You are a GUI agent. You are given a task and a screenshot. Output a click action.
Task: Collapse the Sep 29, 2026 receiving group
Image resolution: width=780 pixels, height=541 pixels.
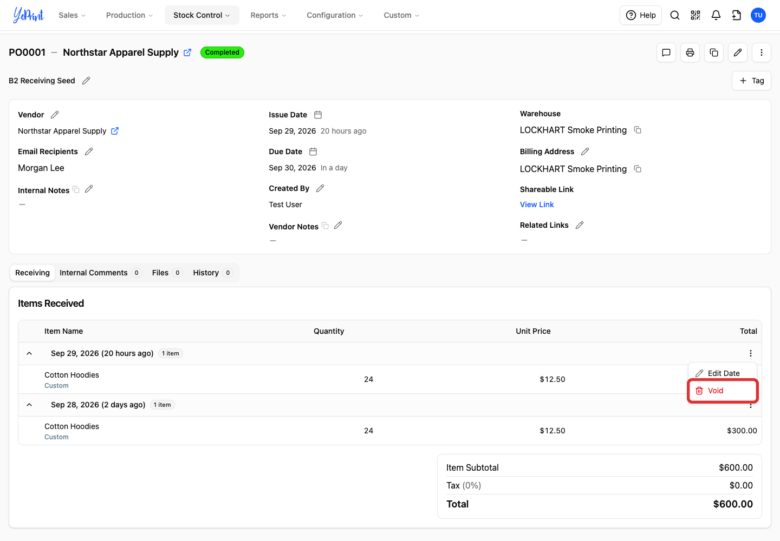pyautogui.click(x=29, y=353)
